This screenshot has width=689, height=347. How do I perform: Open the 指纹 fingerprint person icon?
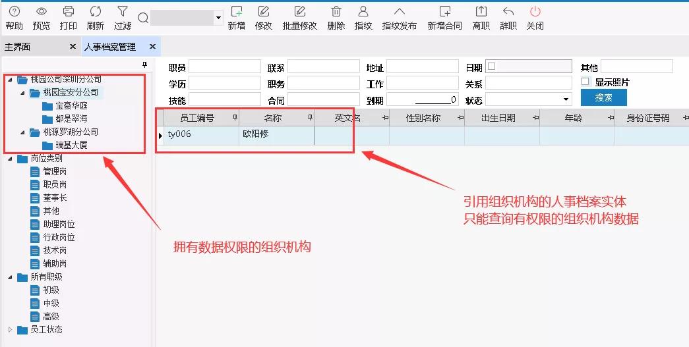(363, 11)
